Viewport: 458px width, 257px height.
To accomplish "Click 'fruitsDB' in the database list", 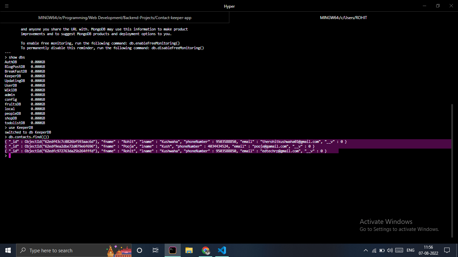I will click(13, 104).
